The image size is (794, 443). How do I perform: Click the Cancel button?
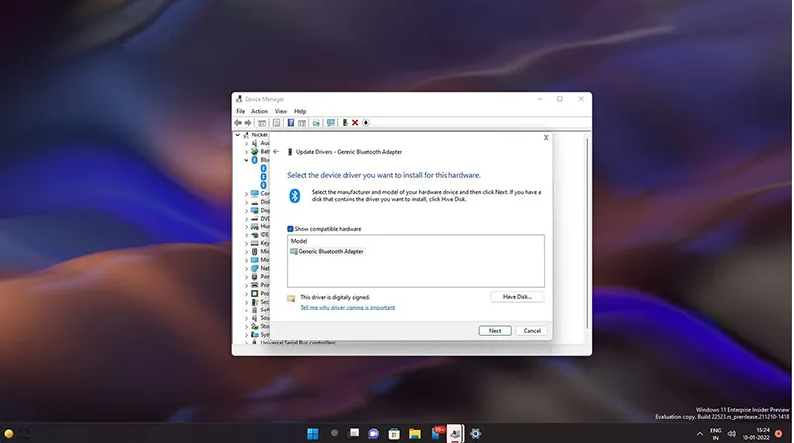coord(532,330)
